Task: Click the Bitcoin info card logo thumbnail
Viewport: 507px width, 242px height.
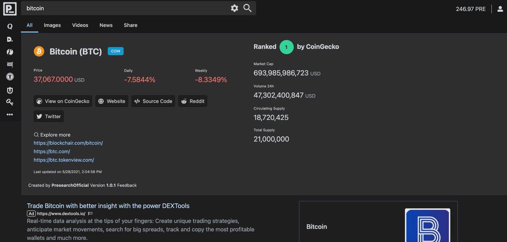Action: click(x=428, y=225)
